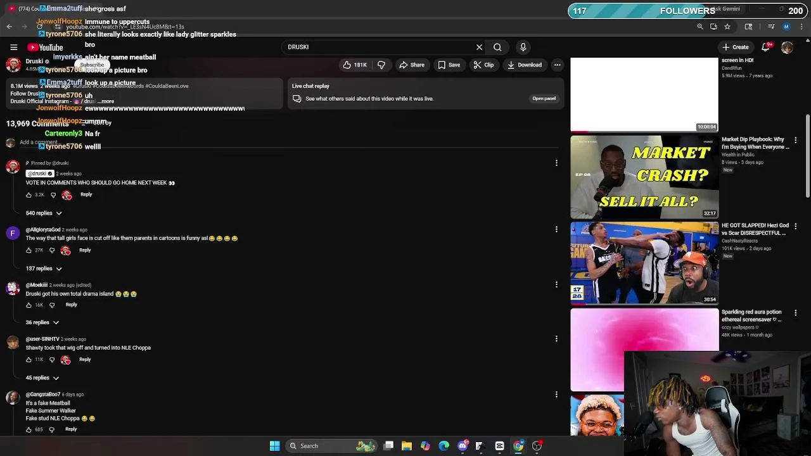Open OBS Studio from the taskbar
The image size is (811, 456).
(x=537, y=446)
